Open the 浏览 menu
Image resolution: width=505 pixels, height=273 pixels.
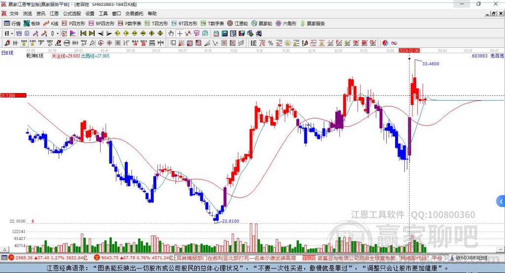coord(28,13)
